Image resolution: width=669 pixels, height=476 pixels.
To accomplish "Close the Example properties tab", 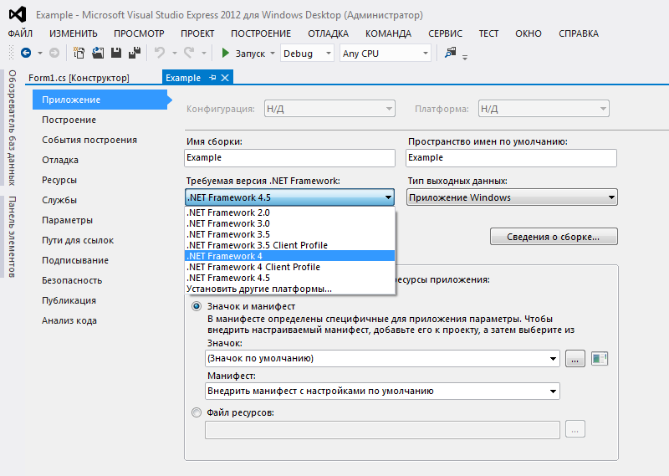I will (225, 78).
